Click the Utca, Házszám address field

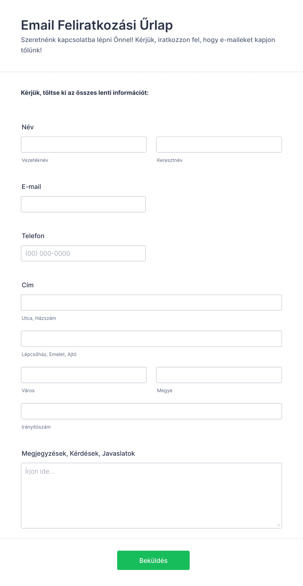point(151,302)
